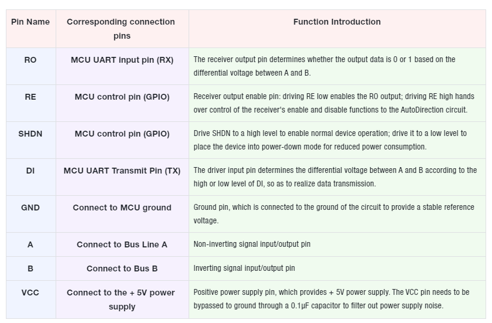This screenshot has width=492, height=323.
Task: Click 'Connect to the + 5V power supply' cell
Action: (122, 300)
